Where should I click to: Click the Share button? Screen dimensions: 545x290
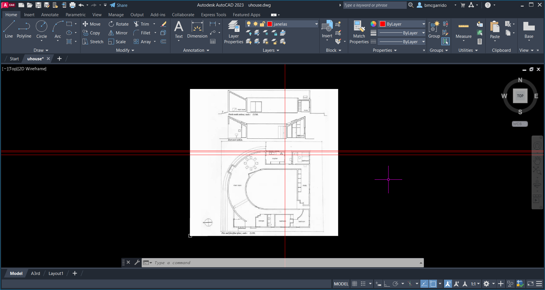click(119, 5)
